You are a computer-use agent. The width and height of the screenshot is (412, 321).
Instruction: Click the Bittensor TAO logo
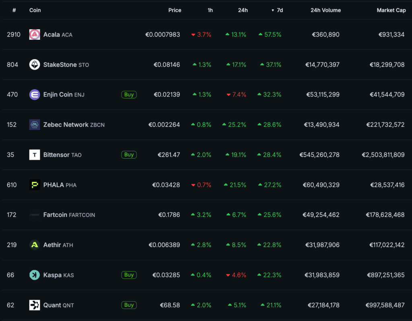pos(35,154)
